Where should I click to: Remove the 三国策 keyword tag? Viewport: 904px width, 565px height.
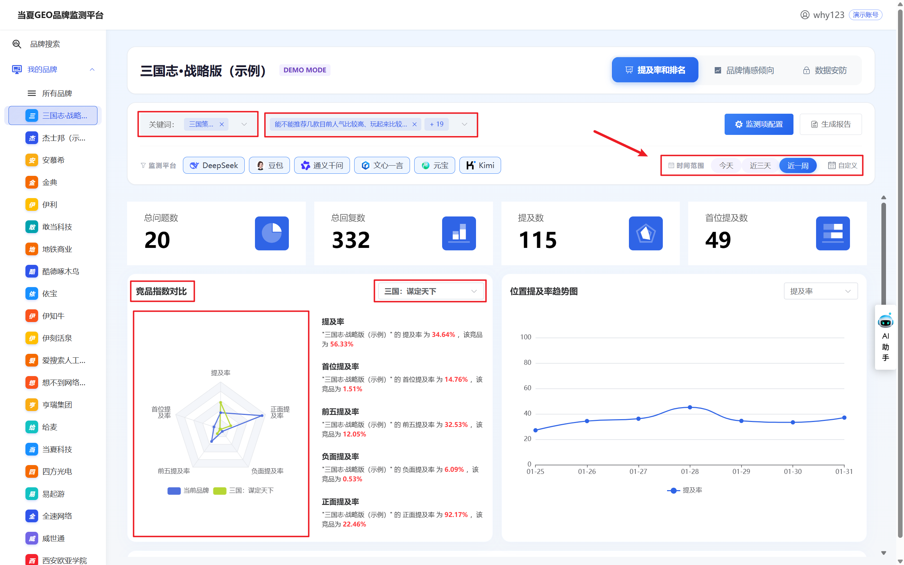(221, 124)
